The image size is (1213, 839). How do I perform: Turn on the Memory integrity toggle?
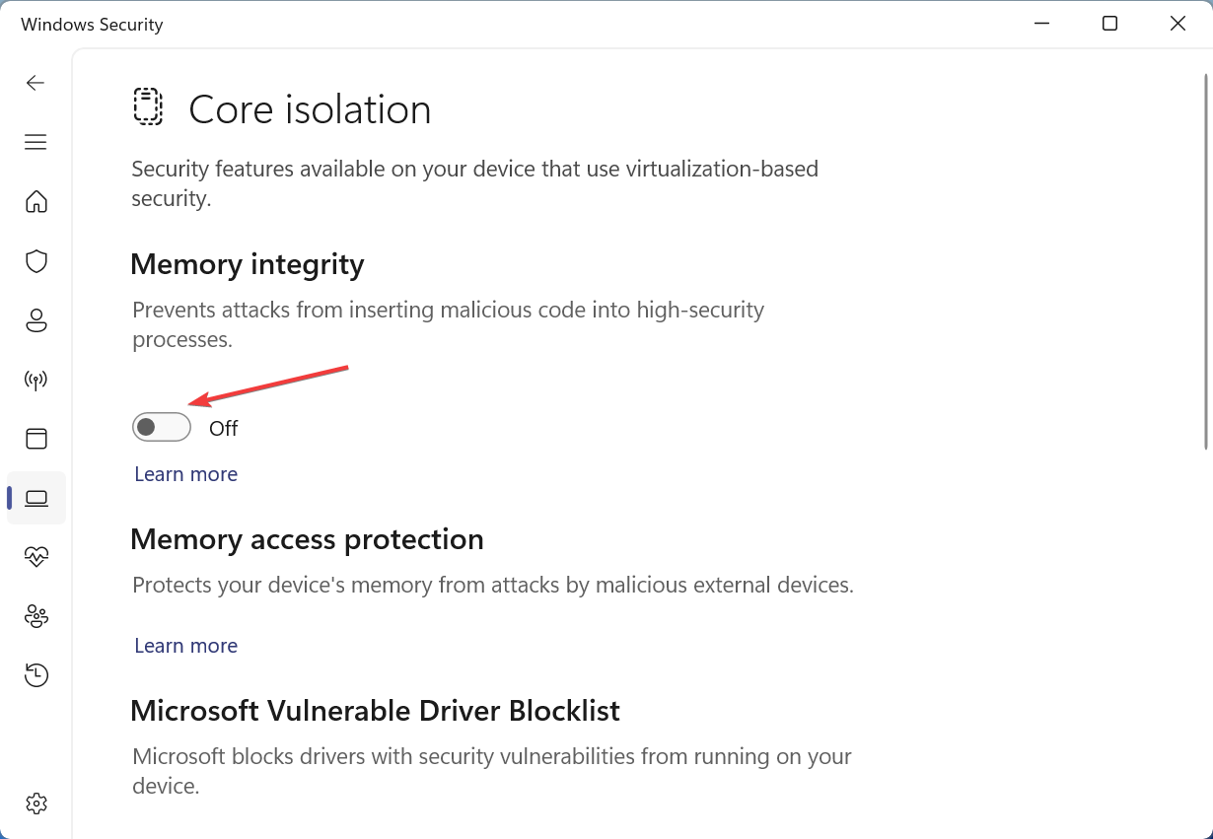tap(162, 427)
